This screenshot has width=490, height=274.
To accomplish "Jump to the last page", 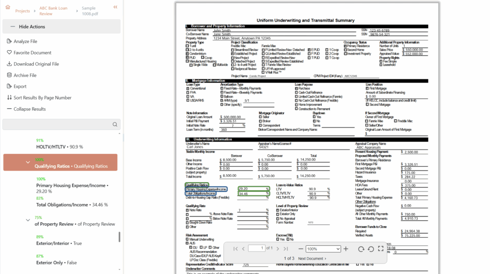I will (286, 249).
